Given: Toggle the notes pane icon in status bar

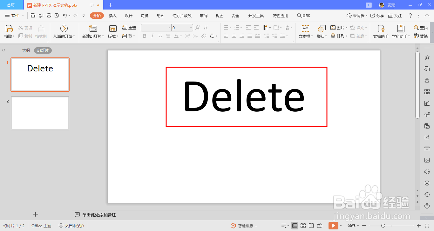Looking at the screenshot, I should tap(284, 226).
